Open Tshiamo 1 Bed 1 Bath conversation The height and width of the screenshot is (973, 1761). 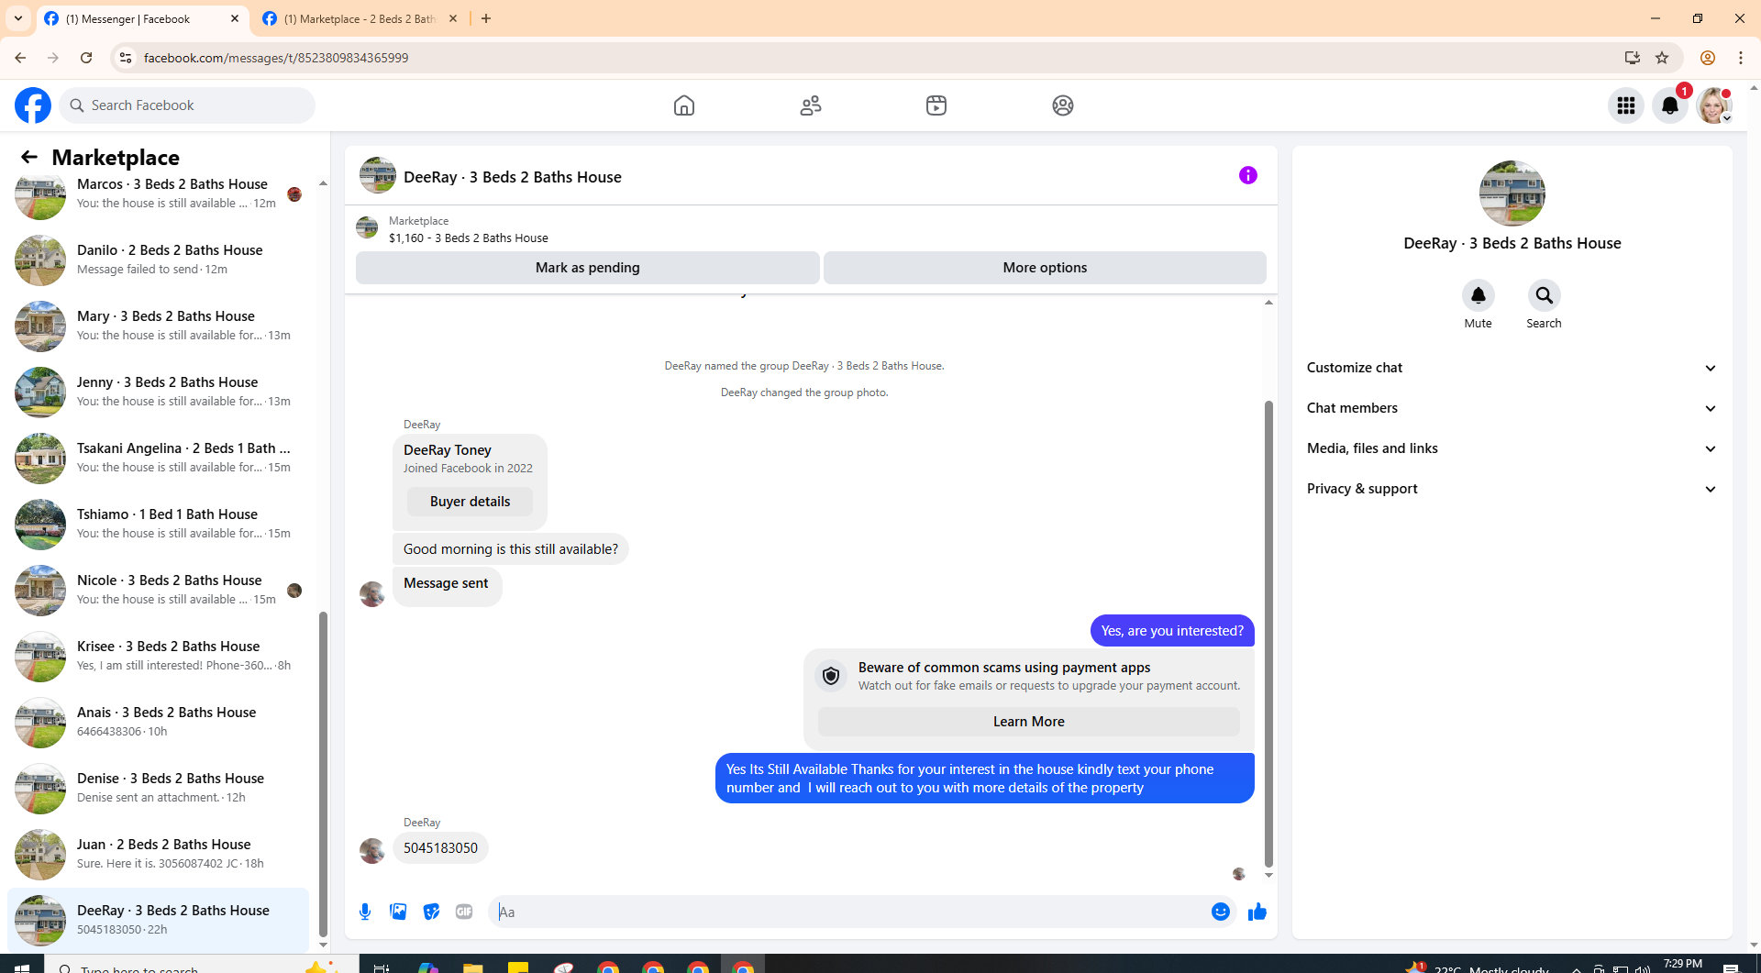tap(158, 524)
